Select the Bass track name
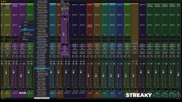182x102 pixels. (x=97, y=93)
